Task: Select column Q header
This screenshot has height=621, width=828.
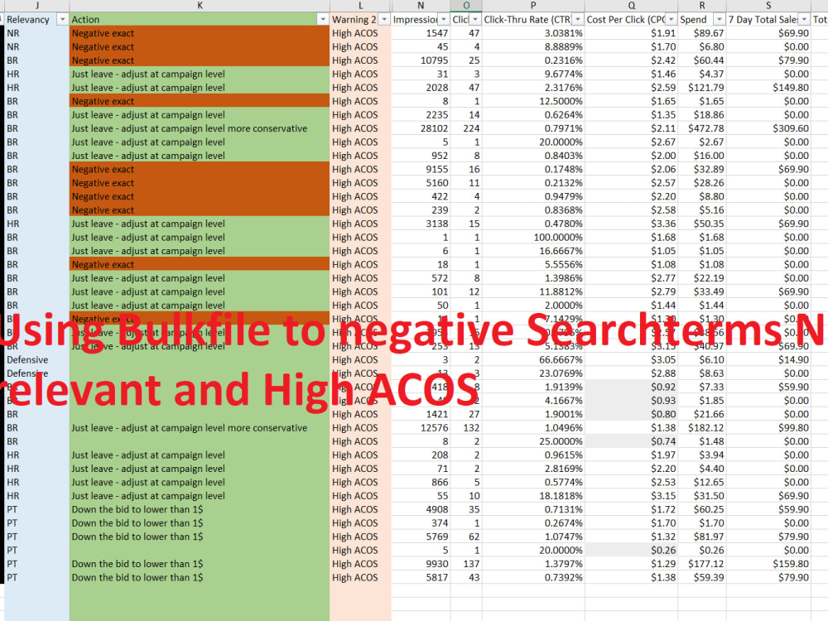Action: click(632, 5)
